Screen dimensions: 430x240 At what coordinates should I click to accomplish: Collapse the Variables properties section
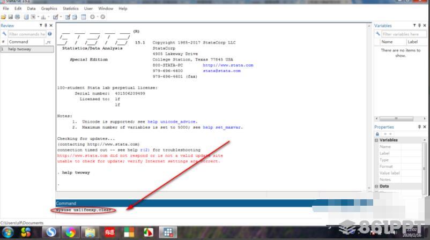coord(376,140)
